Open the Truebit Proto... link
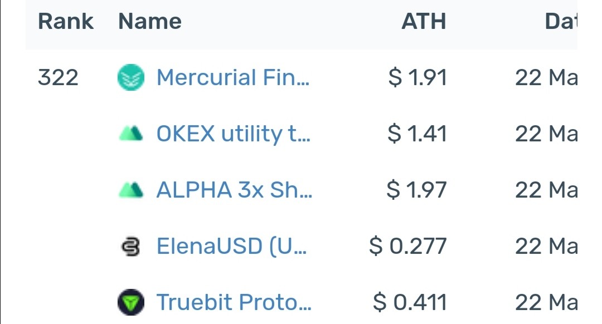This screenshot has width=602, height=324. coord(234,302)
